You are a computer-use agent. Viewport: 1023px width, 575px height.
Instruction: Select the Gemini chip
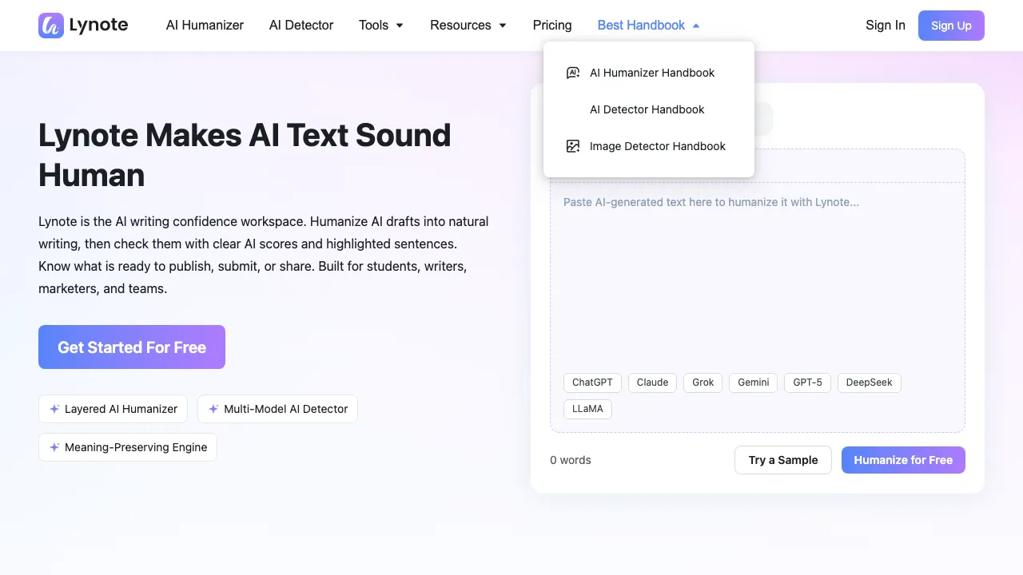pos(754,383)
